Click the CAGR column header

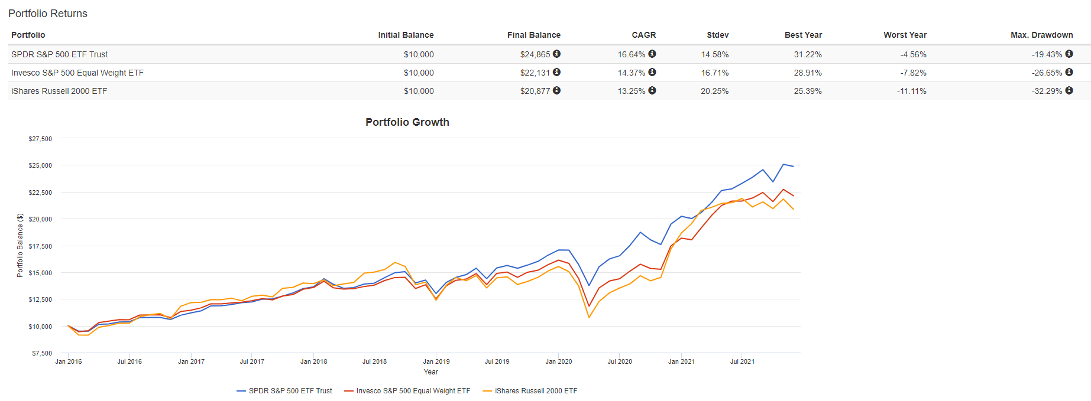pyautogui.click(x=643, y=35)
